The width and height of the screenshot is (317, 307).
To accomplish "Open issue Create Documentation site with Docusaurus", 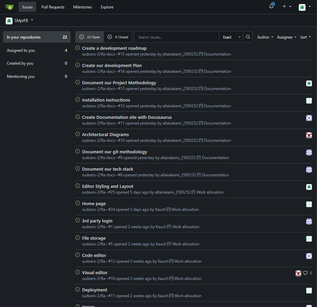I will point(127,117).
